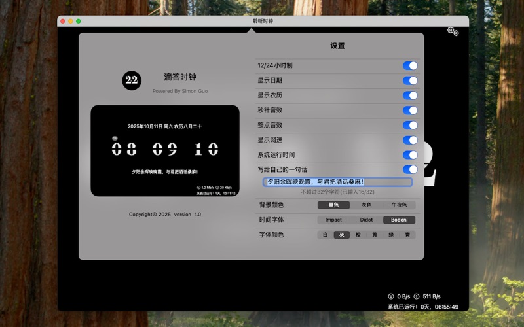Toggle 系统运行时间 switch
524x327 pixels.
(x=410, y=155)
